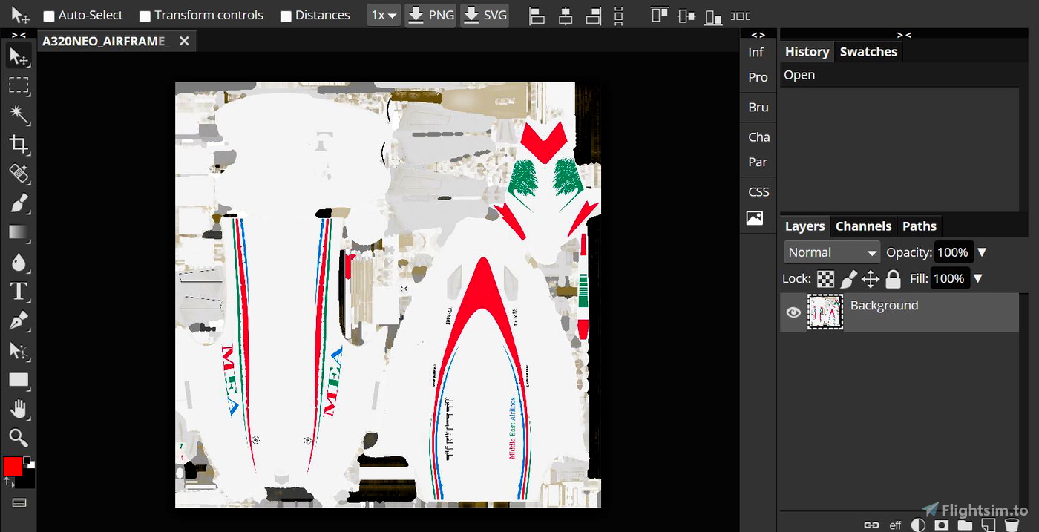Hide the Background layer with eye icon

(793, 312)
